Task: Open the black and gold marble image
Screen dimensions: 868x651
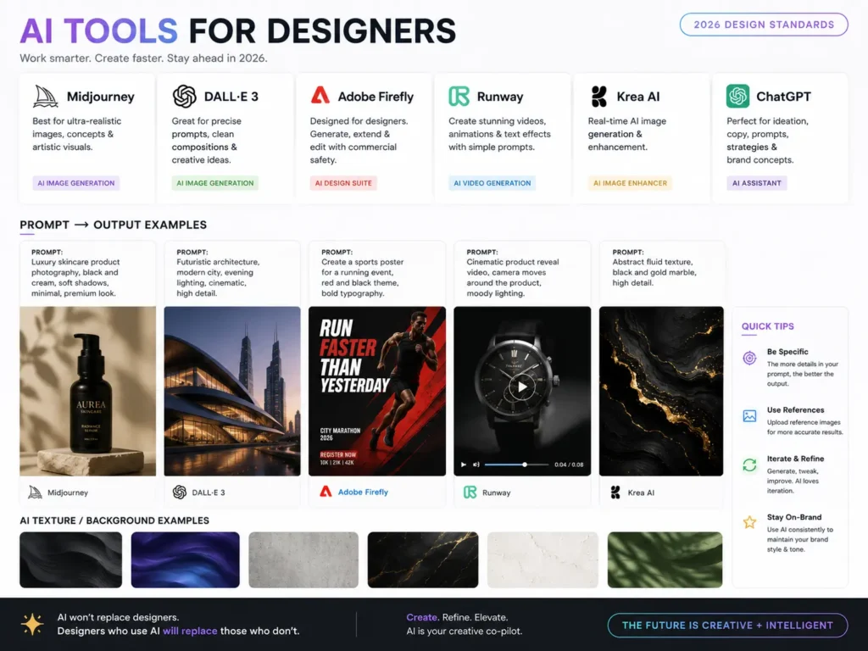Action: click(661, 391)
